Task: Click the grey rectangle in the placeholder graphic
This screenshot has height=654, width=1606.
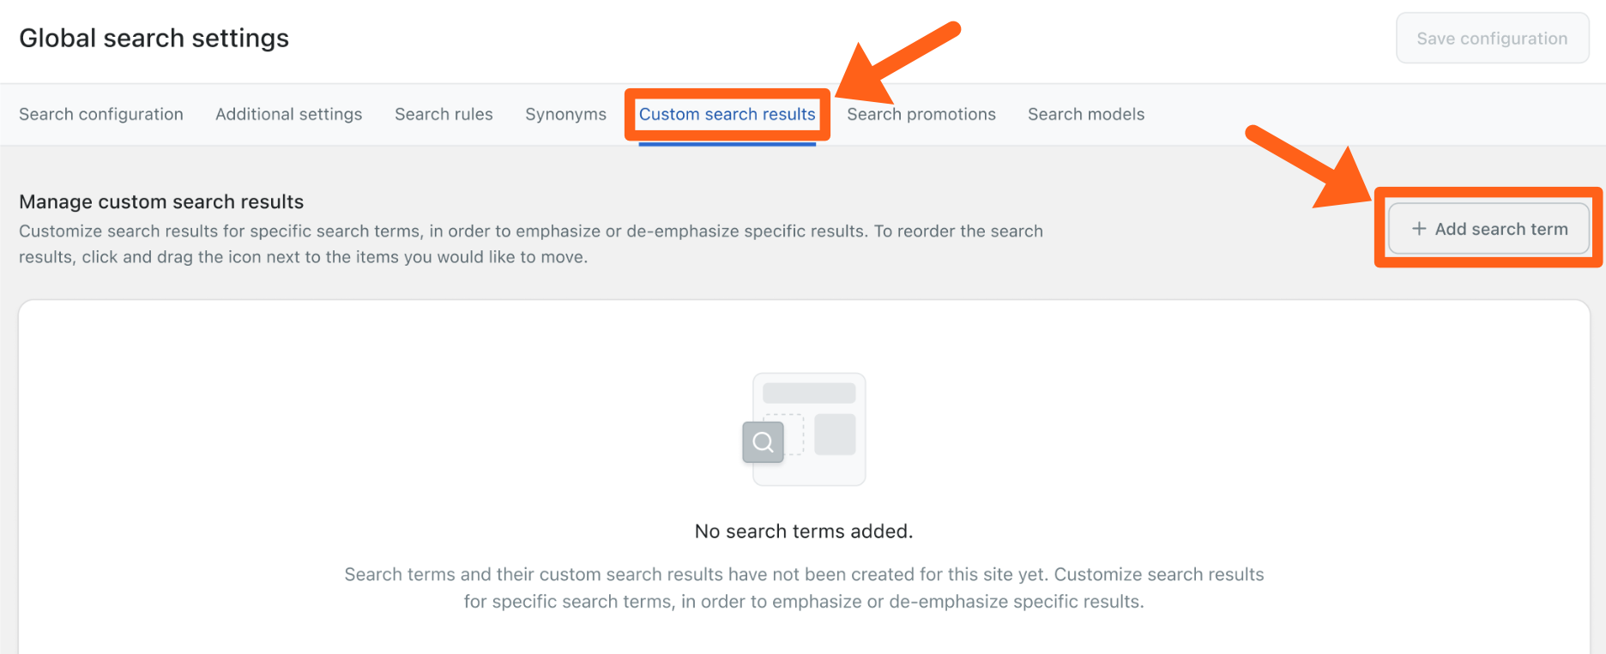Action: coord(835,434)
